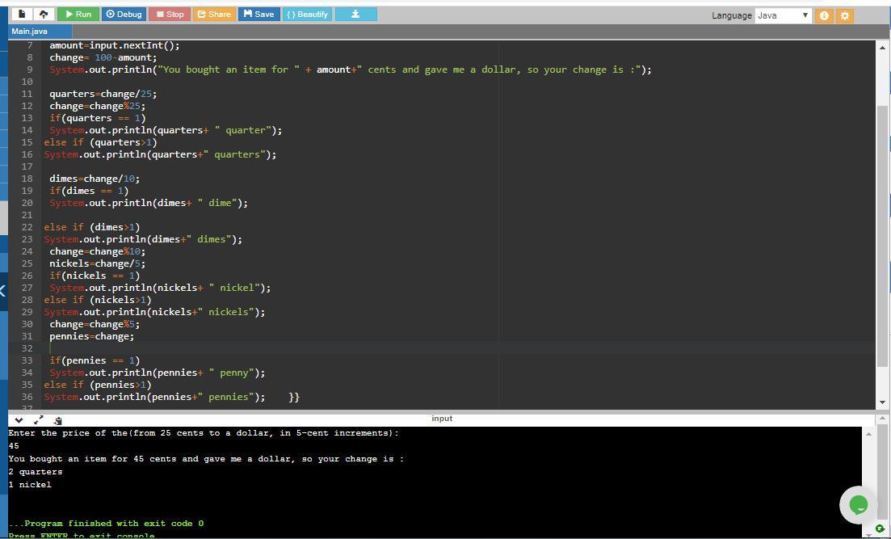The image size is (891, 539).
Task: Click the Upload File cloud icon
Action: (x=44, y=15)
